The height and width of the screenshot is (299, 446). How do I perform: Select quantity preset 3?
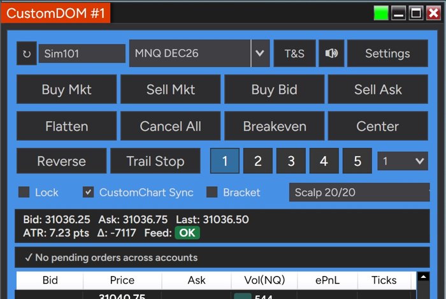291,161
